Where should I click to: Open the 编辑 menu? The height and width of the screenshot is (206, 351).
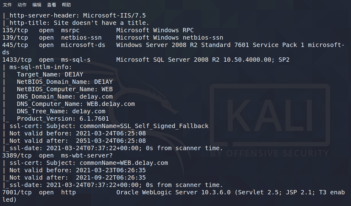(x=37, y=5)
